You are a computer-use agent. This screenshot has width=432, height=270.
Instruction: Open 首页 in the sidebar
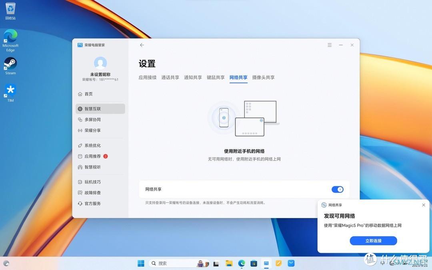pyautogui.click(x=100, y=94)
